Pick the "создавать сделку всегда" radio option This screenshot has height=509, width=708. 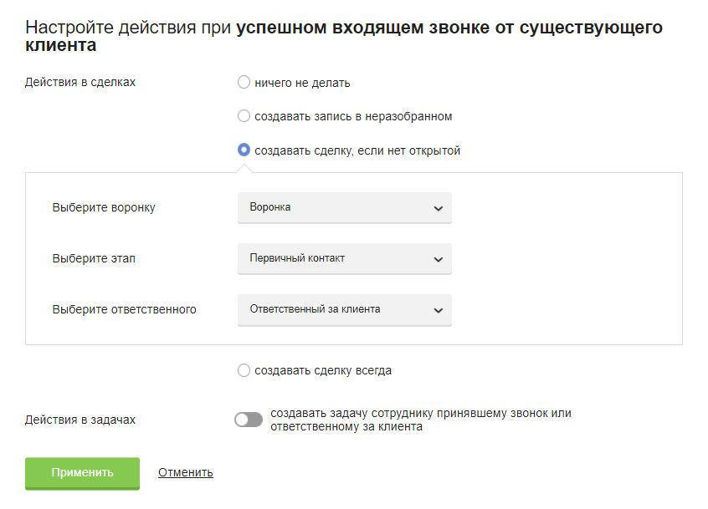click(x=244, y=370)
